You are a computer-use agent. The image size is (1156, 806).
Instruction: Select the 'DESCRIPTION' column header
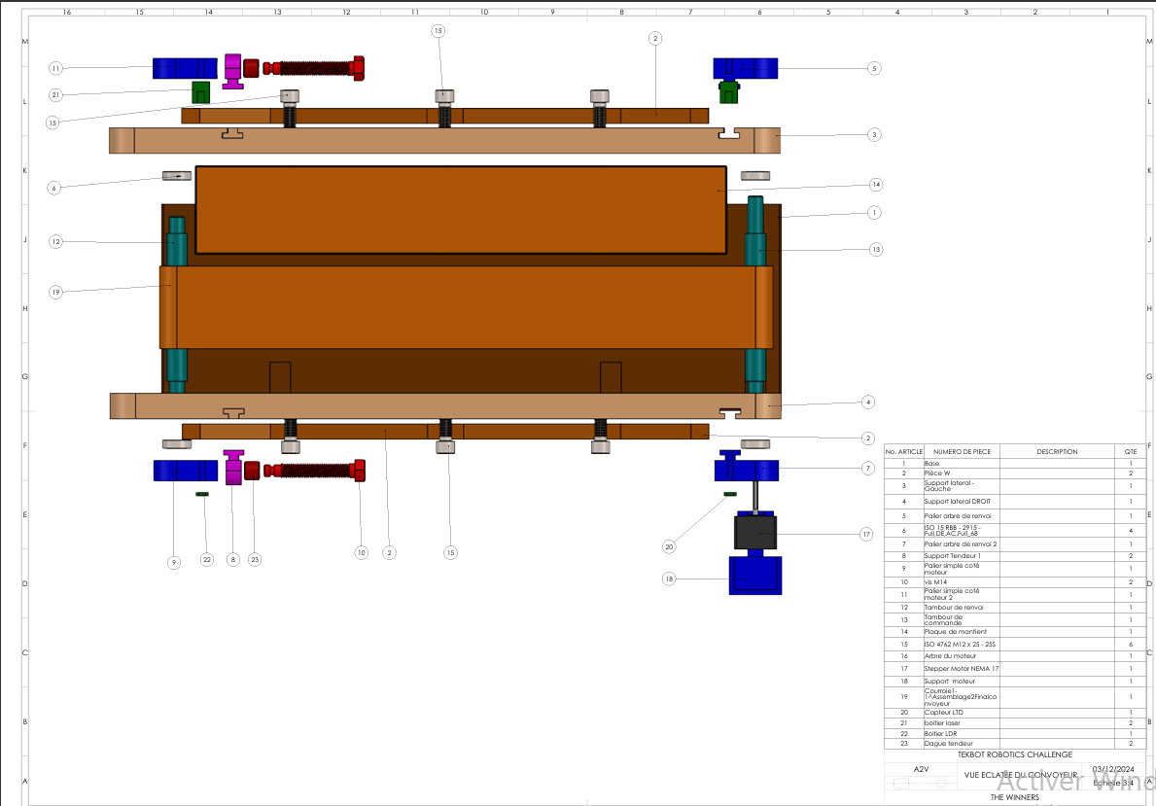click(1057, 451)
